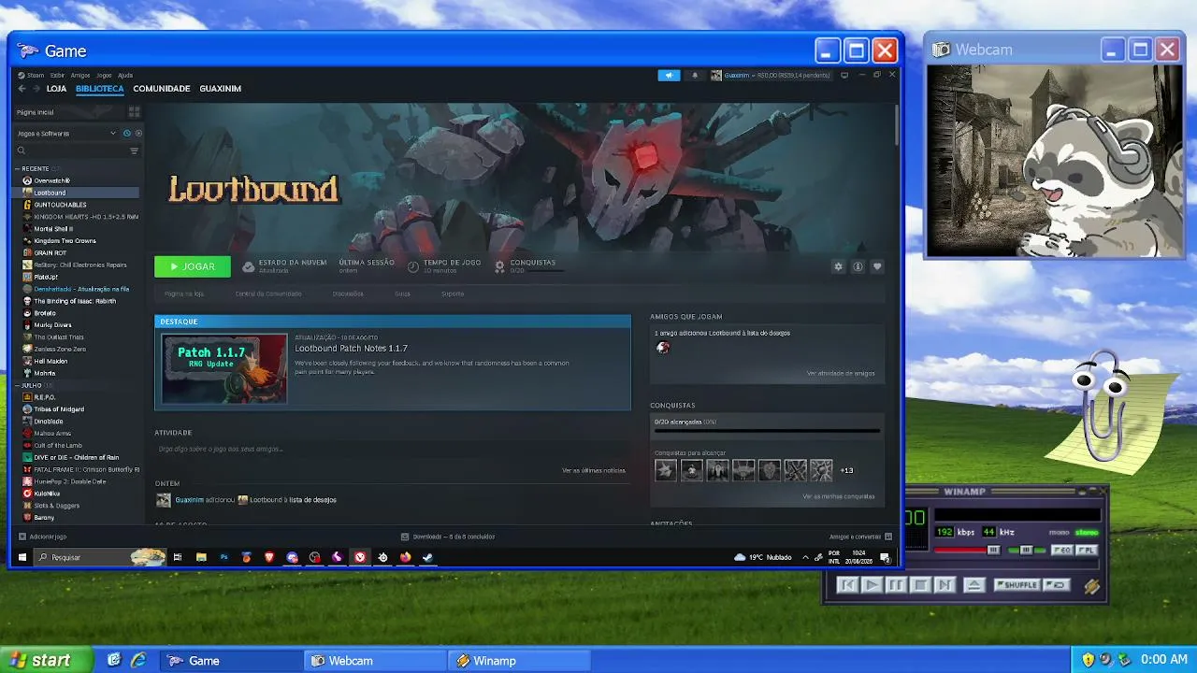
Task: Adjust the Winamp green balance slider
Action: (x=1027, y=551)
